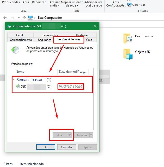This screenshot has height=167, width=164.
Task: Click the date 07/08/2019 00:20
Action: (x=71, y=86)
